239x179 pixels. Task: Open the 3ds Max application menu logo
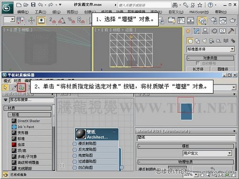tap(8, 8)
